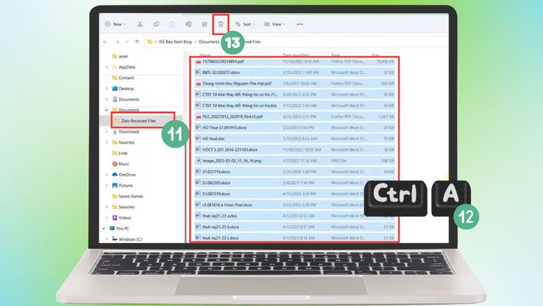Image resolution: width=543 pixels, height=306 pixels.
Task: Open the View dropdown menu
Action: 275,24
